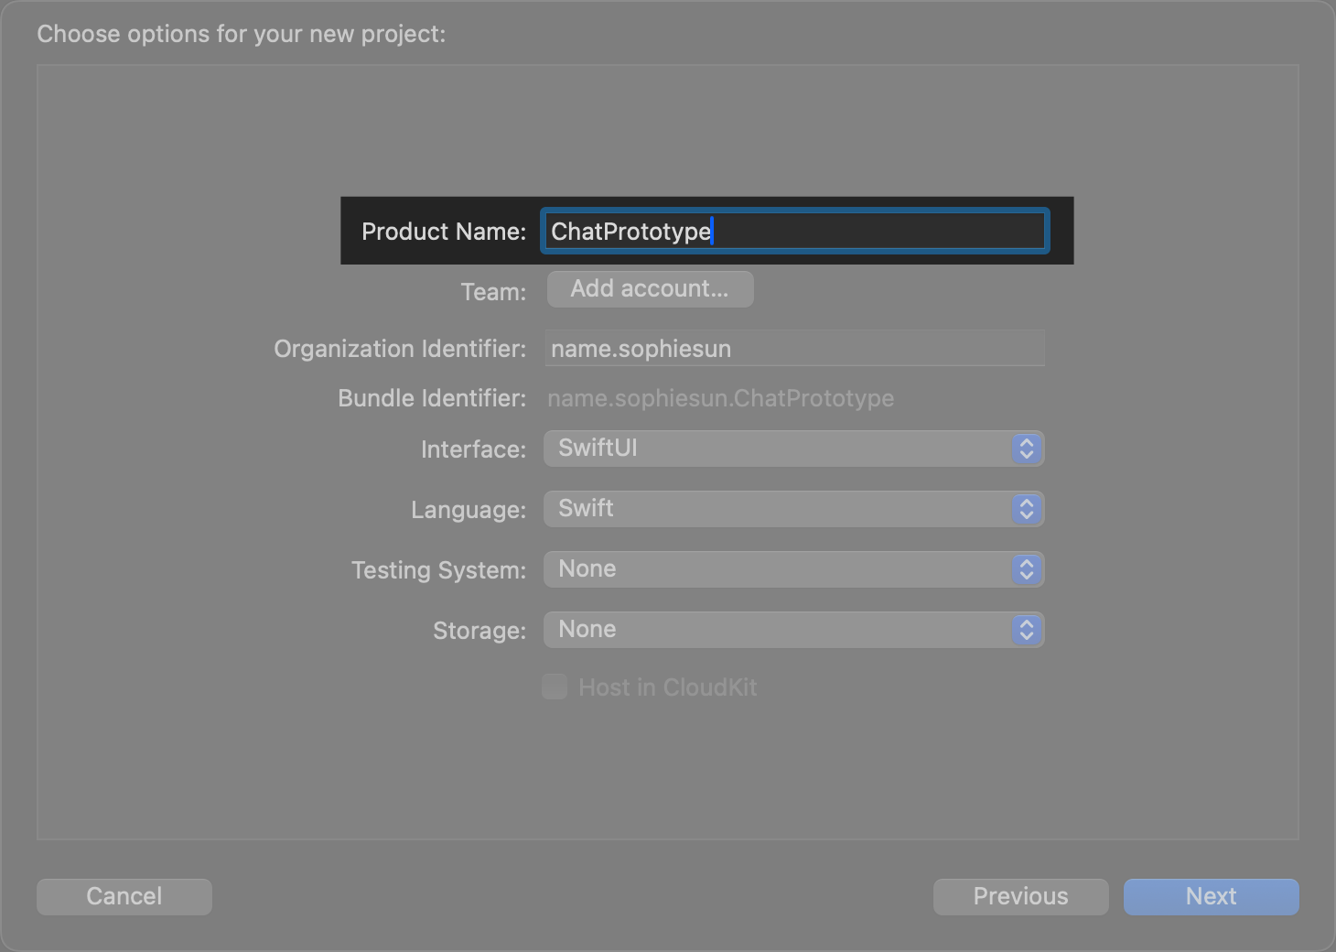Viewport: 1336px width, 952px height.
Task: Click the 'Team:' label
Action: tap(493, 292)
